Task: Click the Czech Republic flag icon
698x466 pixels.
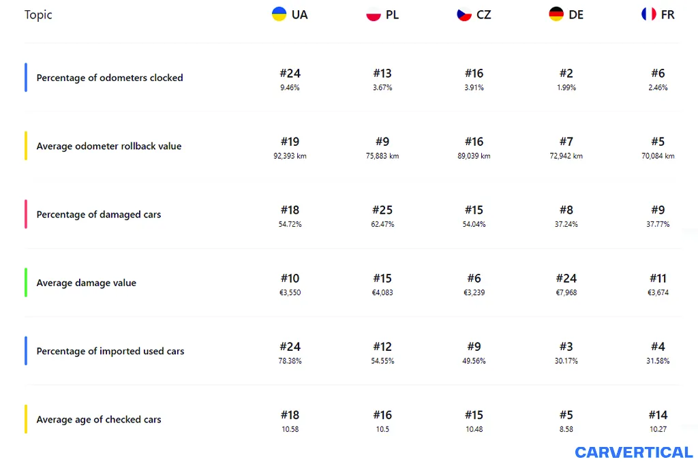Action: pyautogui.click(x=464, y=14)
